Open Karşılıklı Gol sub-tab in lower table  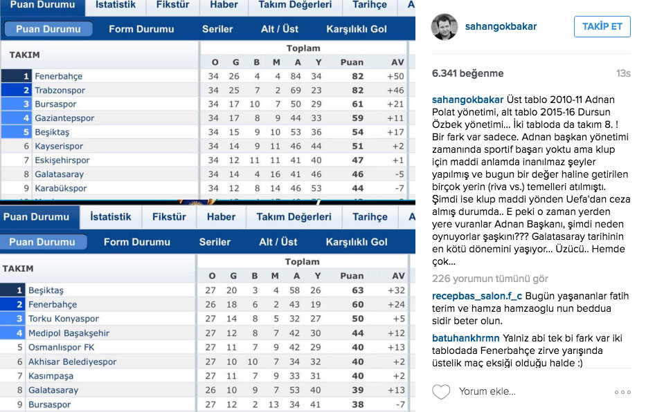tap(357, 242)
